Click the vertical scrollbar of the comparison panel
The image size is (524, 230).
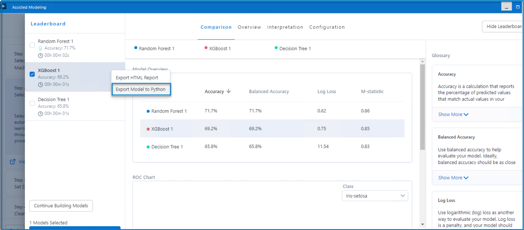422,108
